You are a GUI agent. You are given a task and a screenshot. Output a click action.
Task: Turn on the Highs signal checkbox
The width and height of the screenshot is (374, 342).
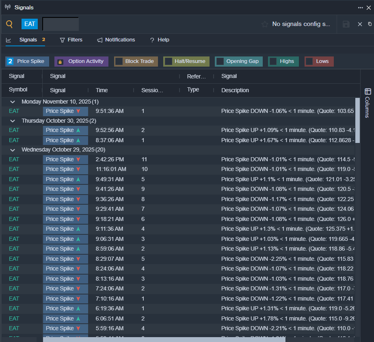pos(273,61)
